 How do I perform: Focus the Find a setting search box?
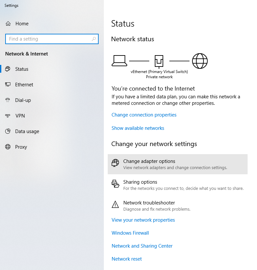coord(49,39)
